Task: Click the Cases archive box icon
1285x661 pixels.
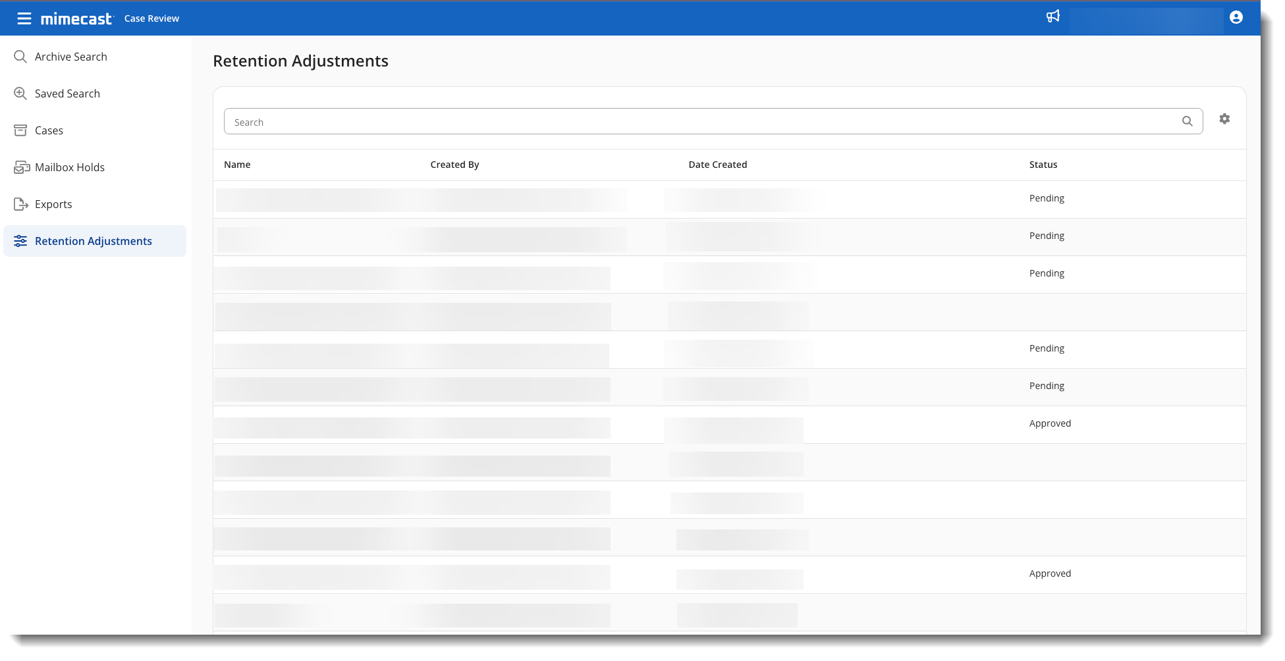Action: tap(20, 130)
